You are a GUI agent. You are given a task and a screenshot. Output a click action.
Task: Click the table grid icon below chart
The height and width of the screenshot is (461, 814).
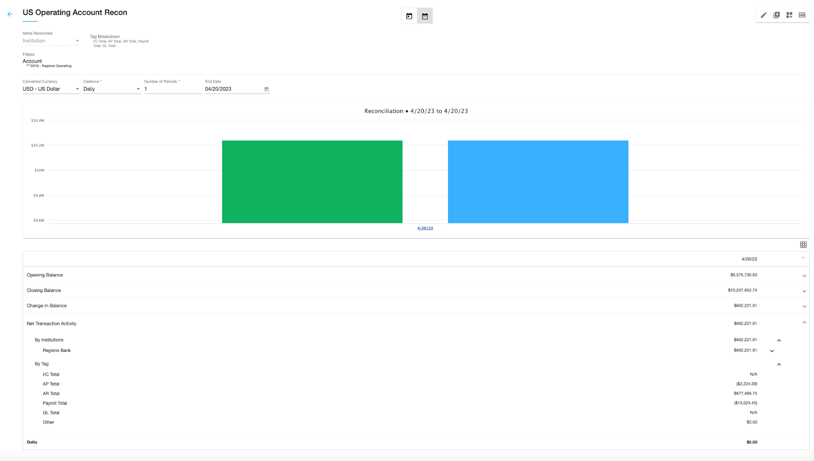point(803,245)
